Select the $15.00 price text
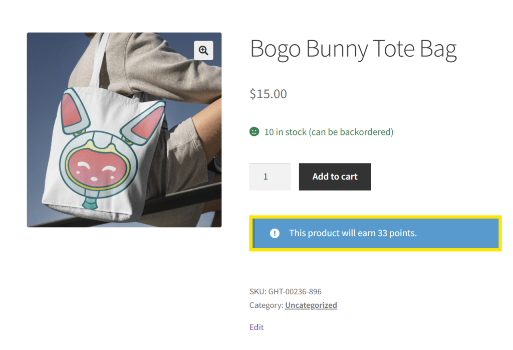 268,94
